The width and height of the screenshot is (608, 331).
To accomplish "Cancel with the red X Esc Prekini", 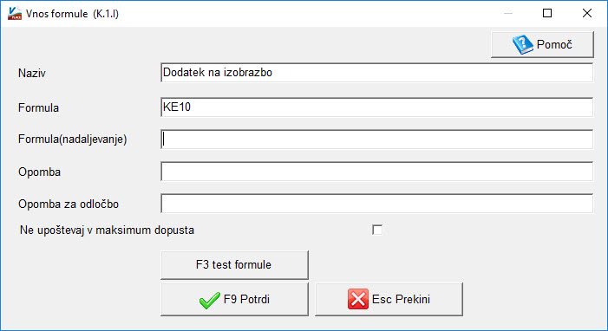I will [389, 299].
